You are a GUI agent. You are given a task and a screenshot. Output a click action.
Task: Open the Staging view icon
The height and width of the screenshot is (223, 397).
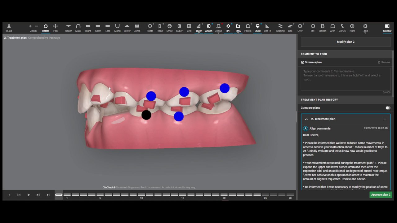280,28
